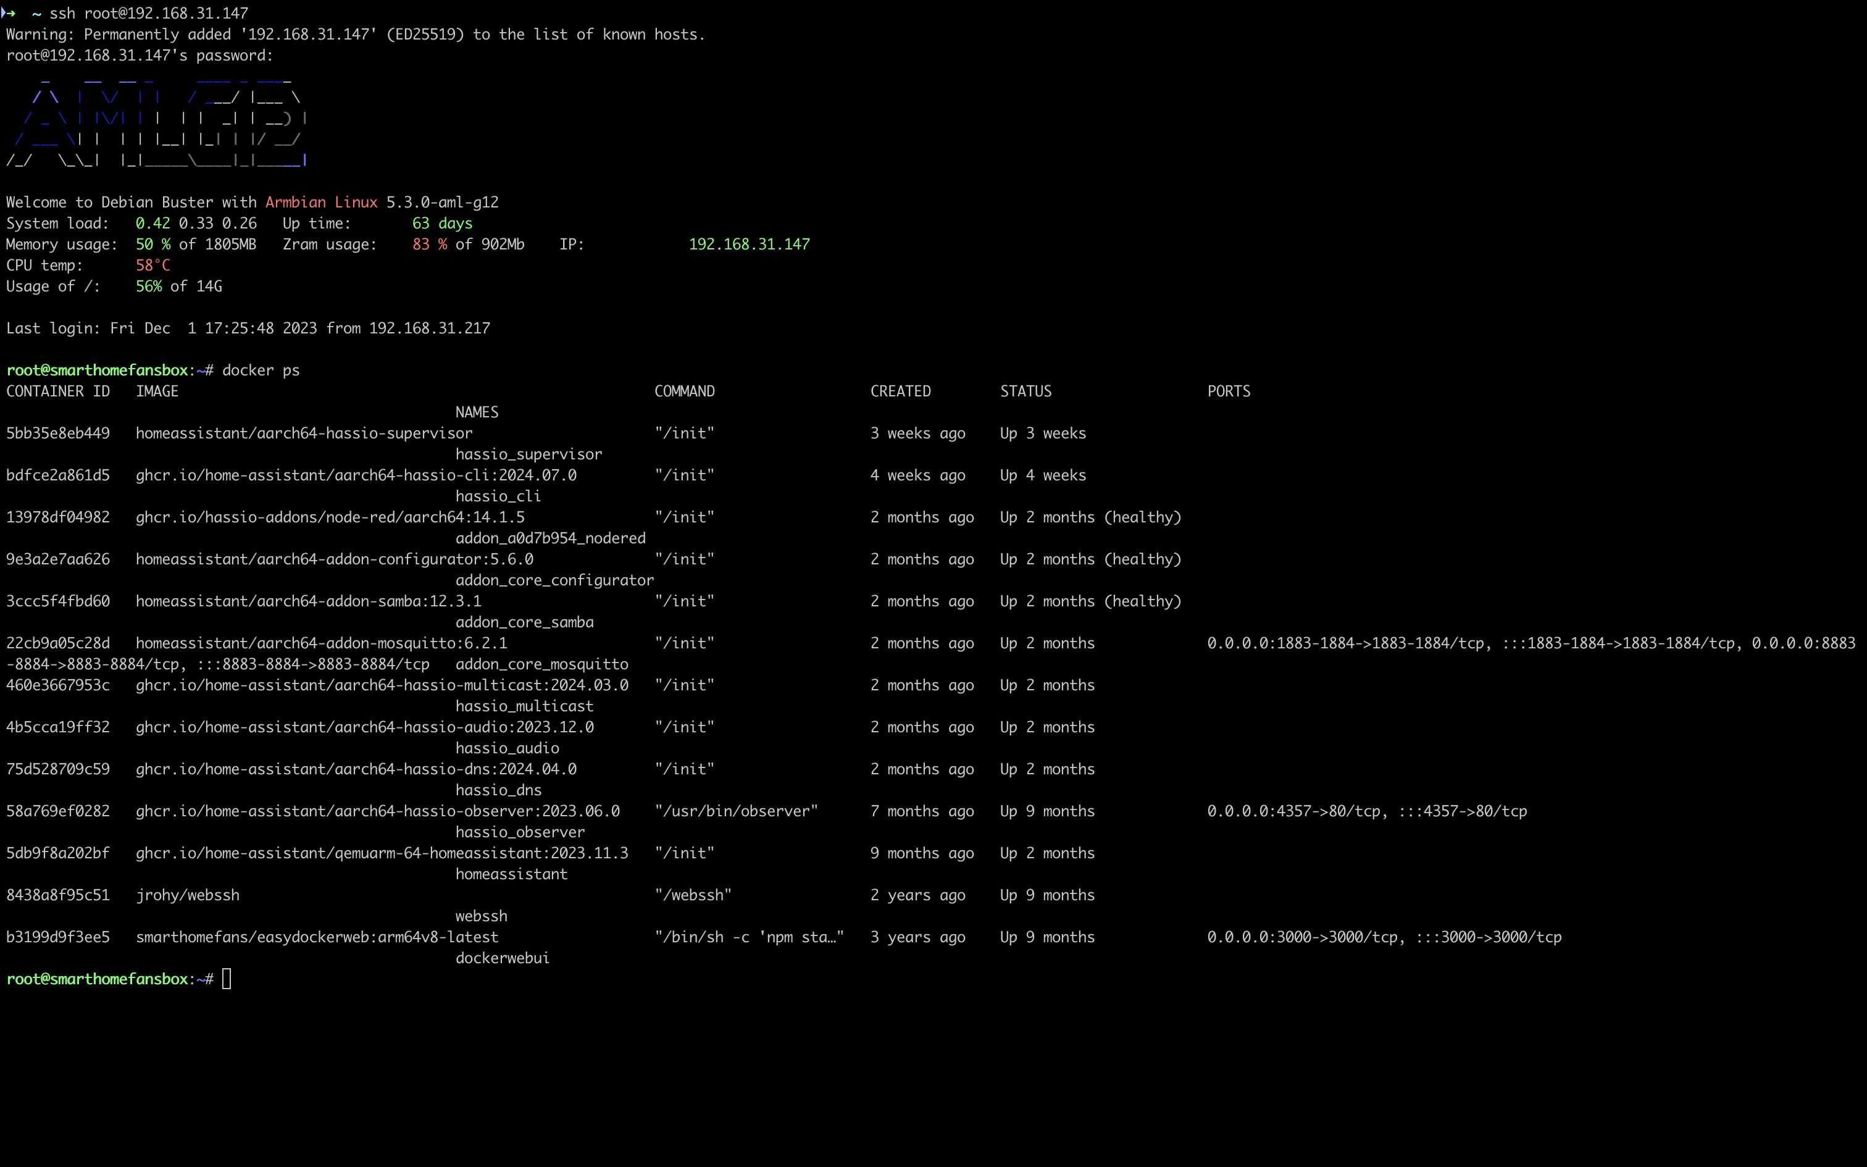Click the dockerwebui container name

pyautogui.click(x=502, y=958)
